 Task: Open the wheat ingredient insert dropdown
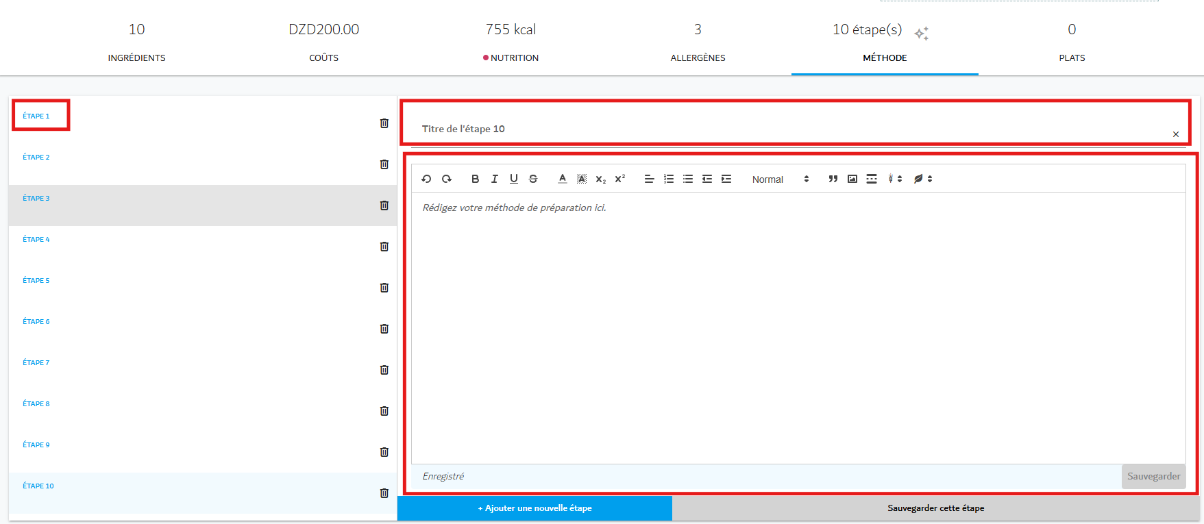click(894, 179)
